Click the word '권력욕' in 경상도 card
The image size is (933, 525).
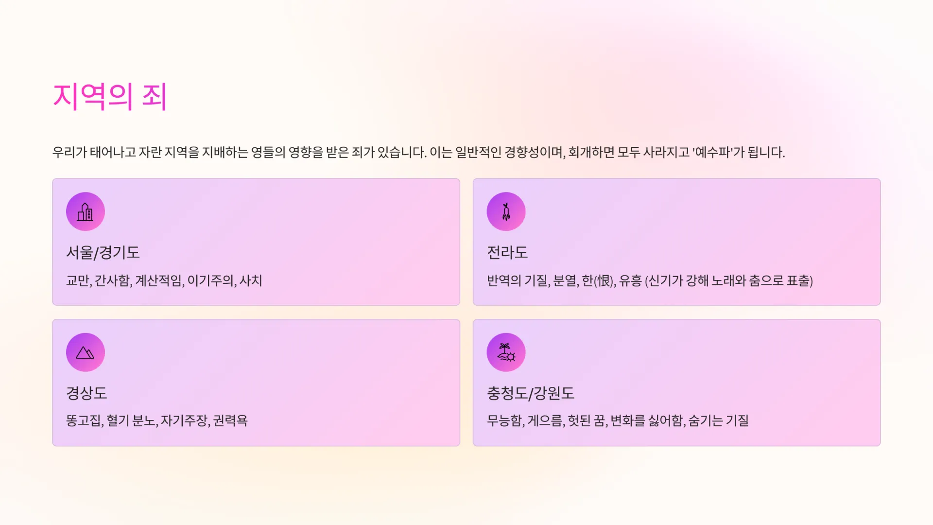(x=230, y=420)
